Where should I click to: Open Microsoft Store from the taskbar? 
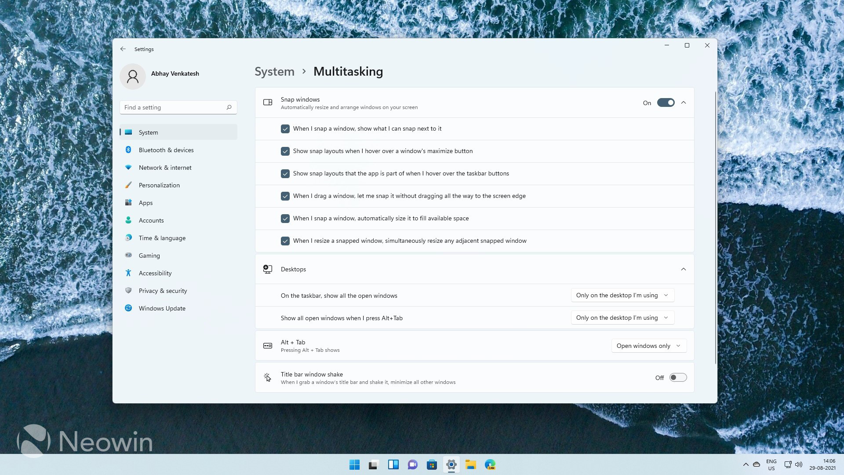(432, 464)
